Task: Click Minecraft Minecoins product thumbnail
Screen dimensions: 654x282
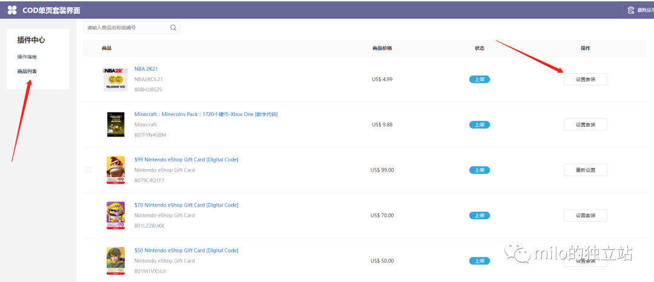Action: tap(116, 125)
